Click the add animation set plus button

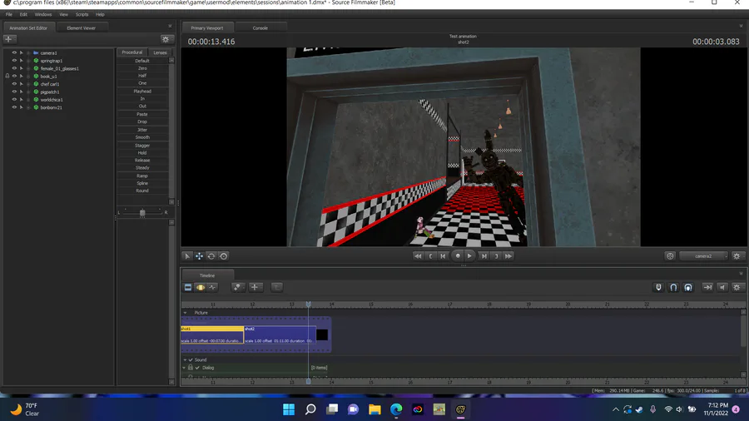[9, 39]
